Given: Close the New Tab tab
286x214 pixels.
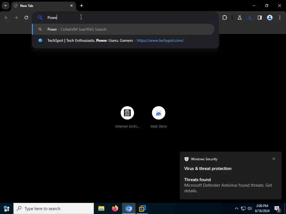Looking at the screenshot, I should pyautogui.click(x=71, y=6).
